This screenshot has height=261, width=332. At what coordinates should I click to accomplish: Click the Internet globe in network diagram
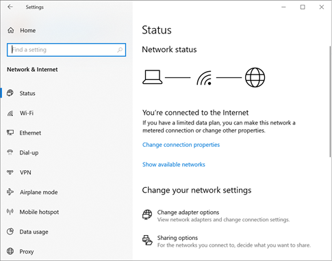pyautogui.click(x=255, y=77)
